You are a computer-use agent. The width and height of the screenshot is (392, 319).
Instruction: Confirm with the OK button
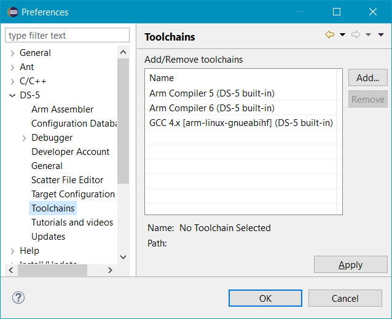click(265, 298)
